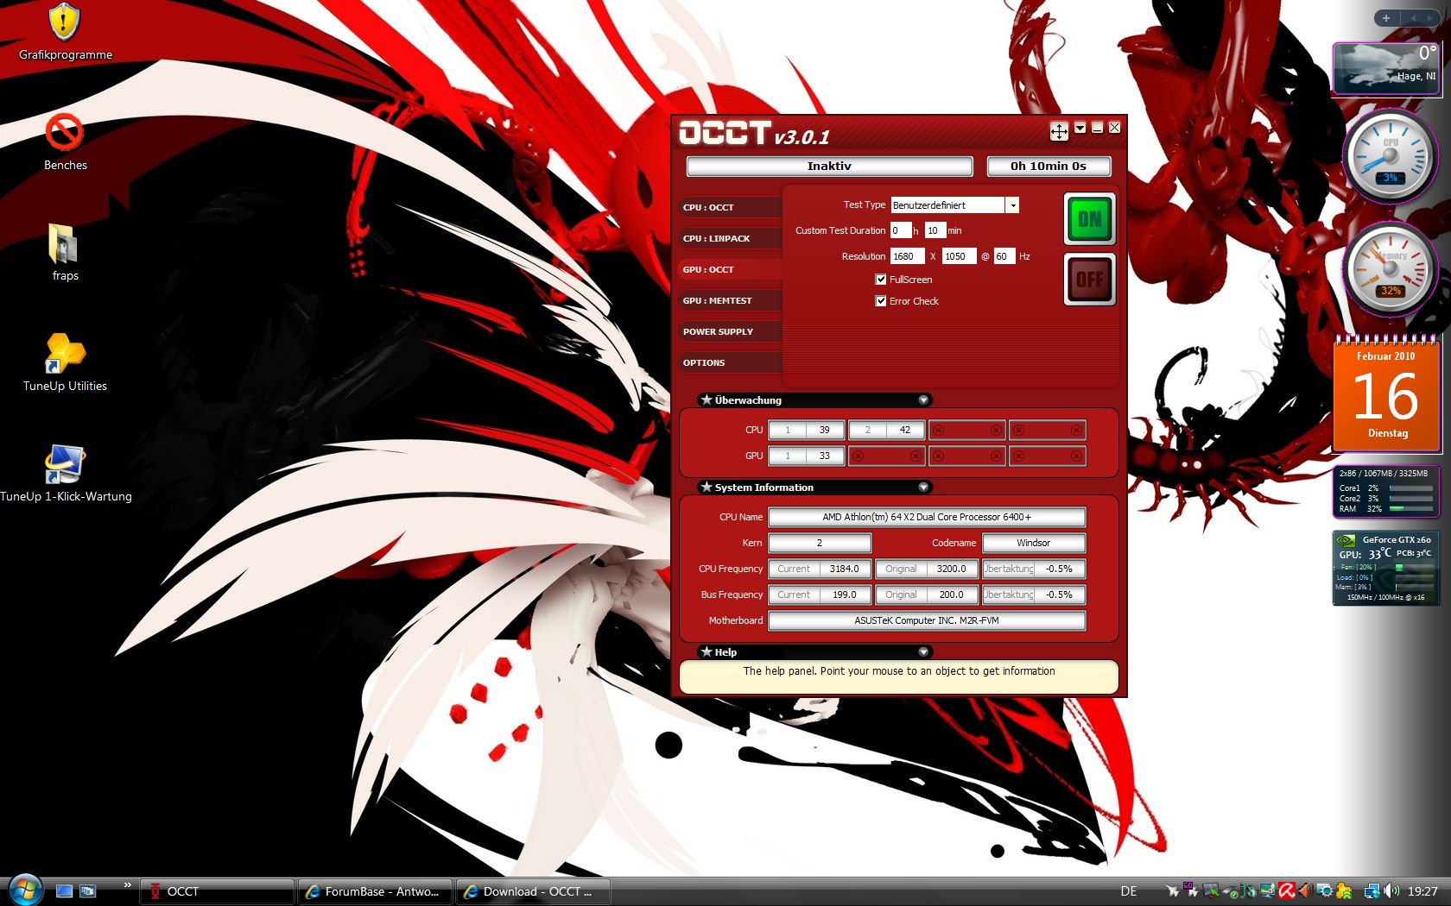Add a gadget with sidebar plus button
The width and height of the screenshot is (1451, 906).
[1385, 18]
